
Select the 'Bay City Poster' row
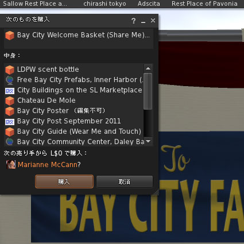pyautogui.click(x=73, y=111)
